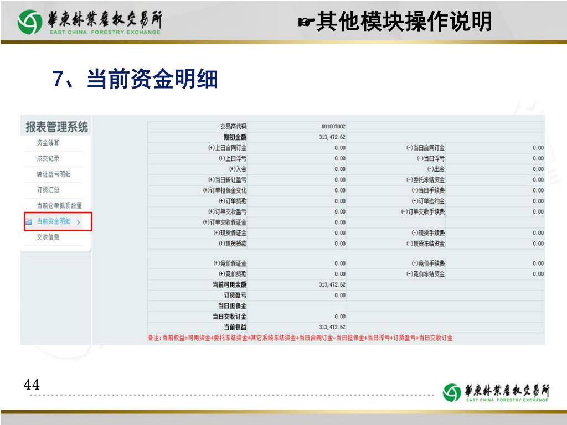Select 转让盈亏明细 in the sidebar
Image resolution: width=567 pixels, height=425 pixels.
point(54,174)
